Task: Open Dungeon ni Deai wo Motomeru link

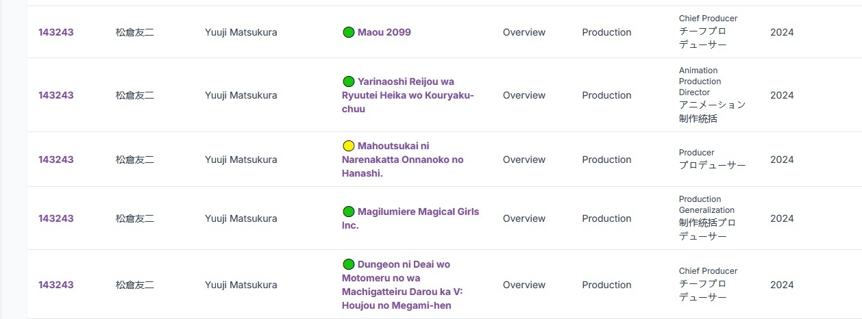Action: 402,285
